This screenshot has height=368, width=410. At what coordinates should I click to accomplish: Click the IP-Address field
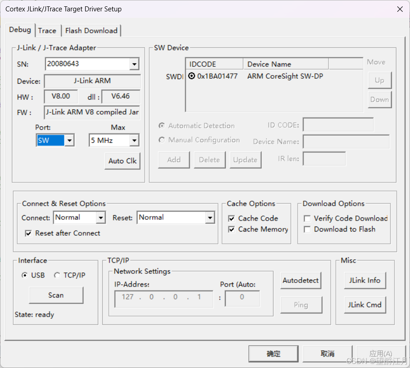tap(164, 299)
